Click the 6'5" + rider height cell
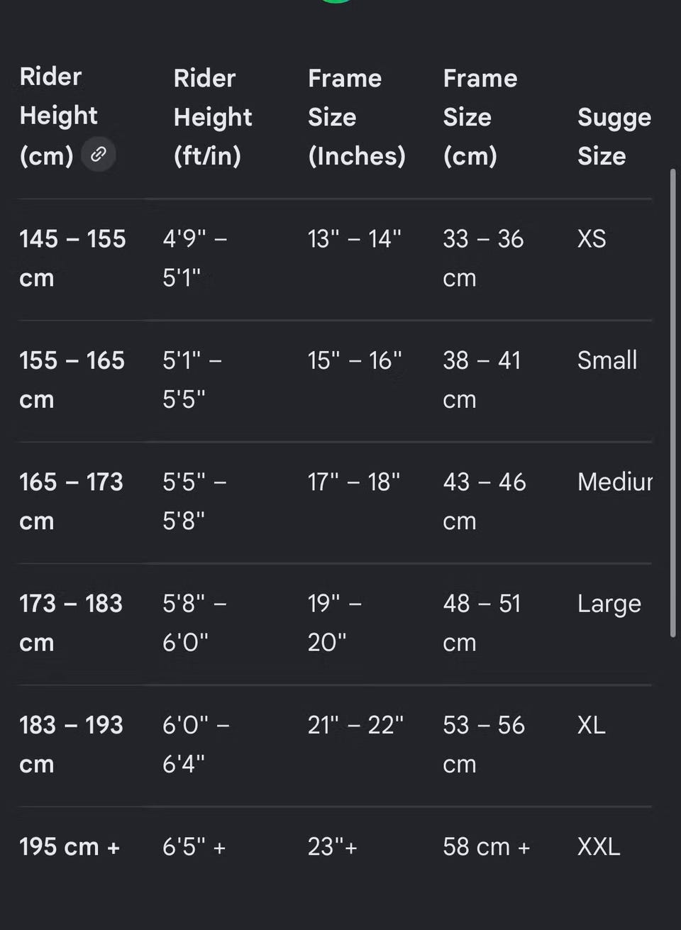681x930 pixels. pos(194,847)
